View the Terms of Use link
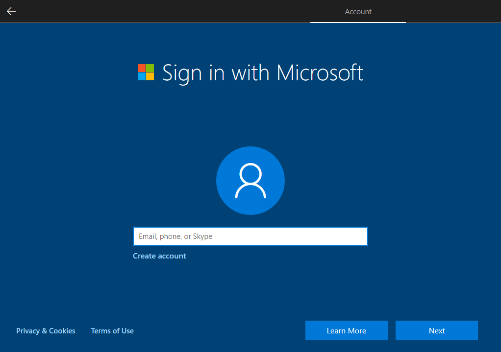The image size is (501, 352). point(112,330)
